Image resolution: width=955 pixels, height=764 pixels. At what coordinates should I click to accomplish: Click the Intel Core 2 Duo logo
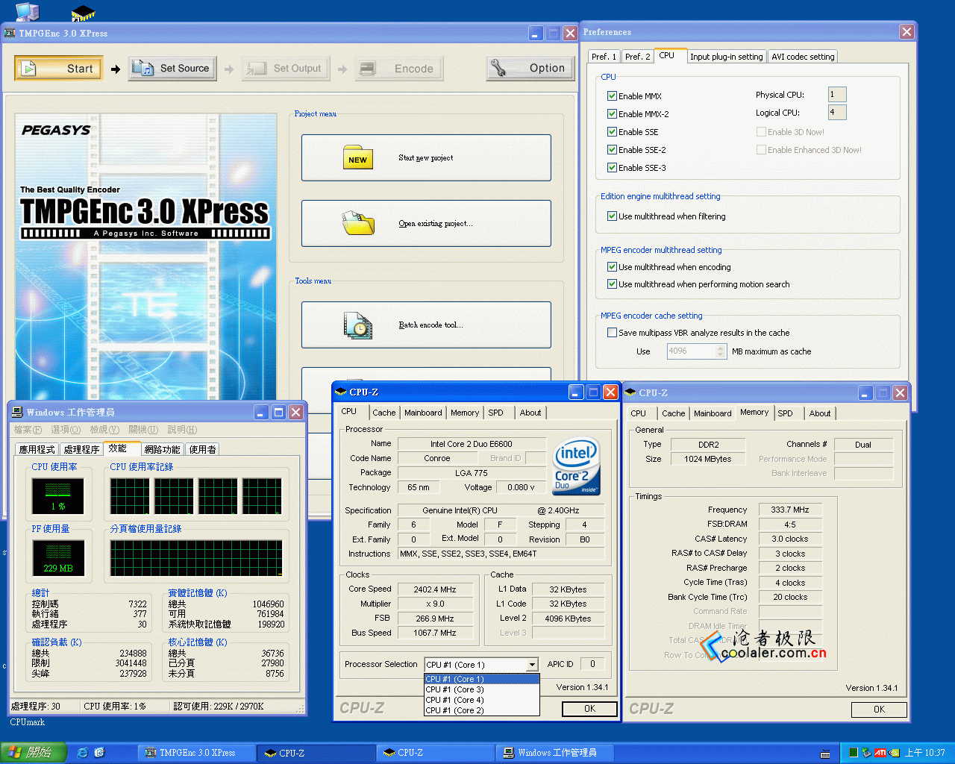point(576,466)
